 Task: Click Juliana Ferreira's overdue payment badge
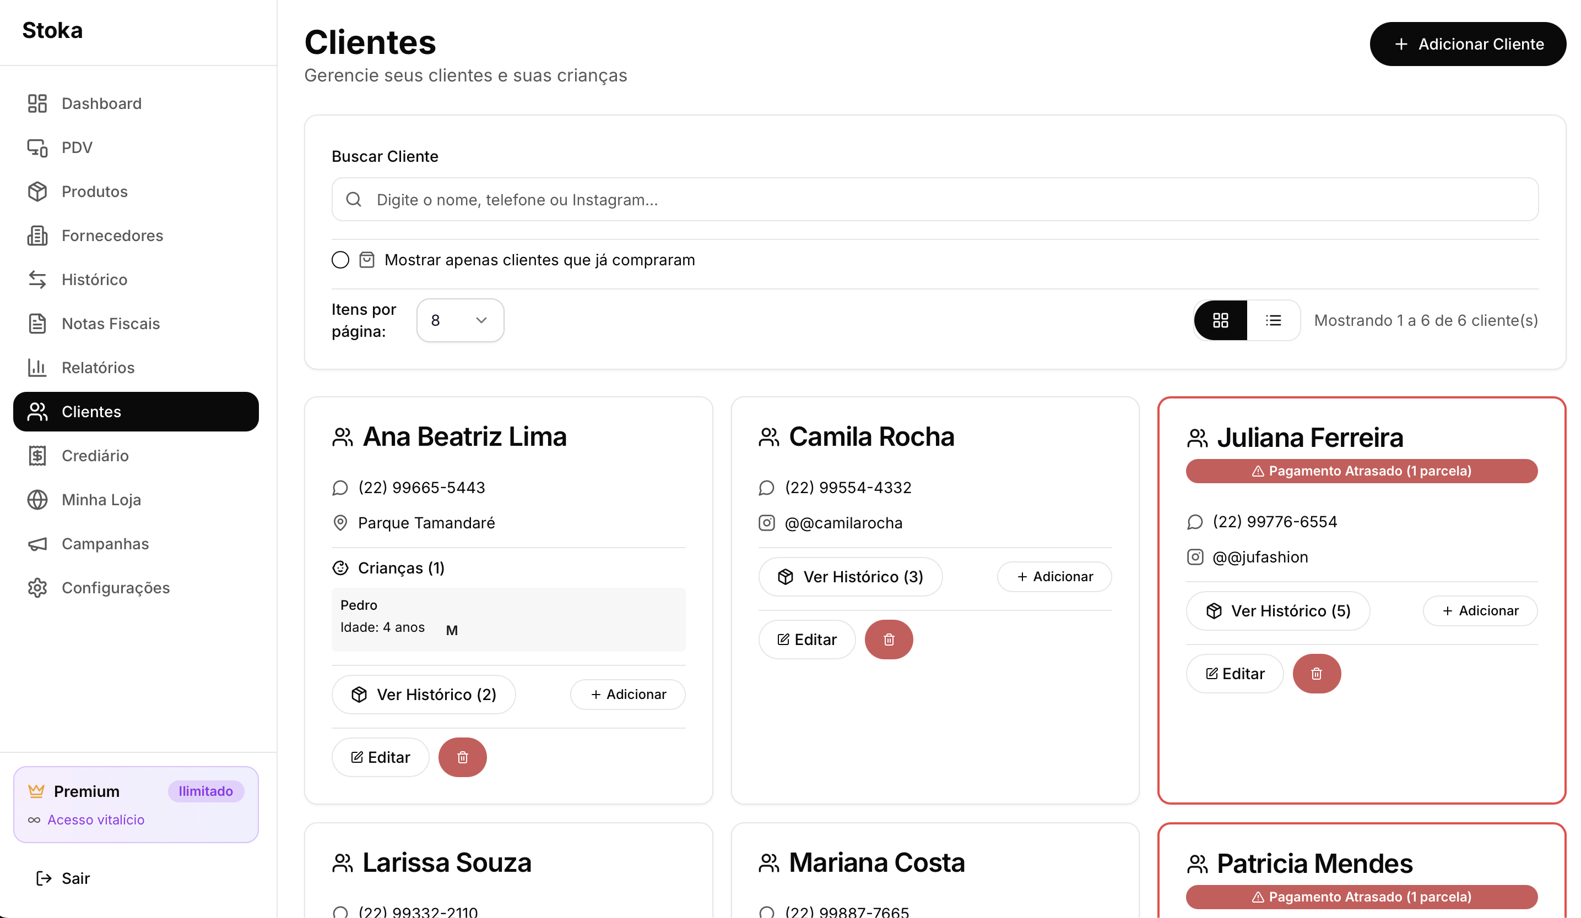click(1361, 471)
